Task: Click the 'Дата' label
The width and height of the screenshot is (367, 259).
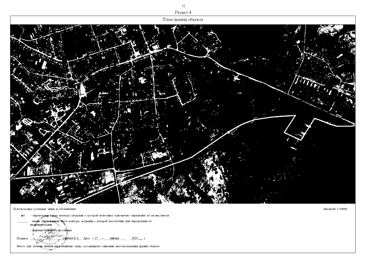Action: pyautogui.click(x=87, y=238)
